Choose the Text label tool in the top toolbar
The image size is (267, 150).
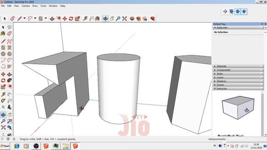(92, 18)
